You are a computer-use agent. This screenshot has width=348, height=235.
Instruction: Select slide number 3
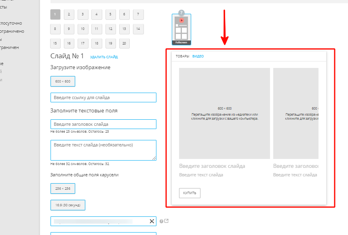coord(83,15)
